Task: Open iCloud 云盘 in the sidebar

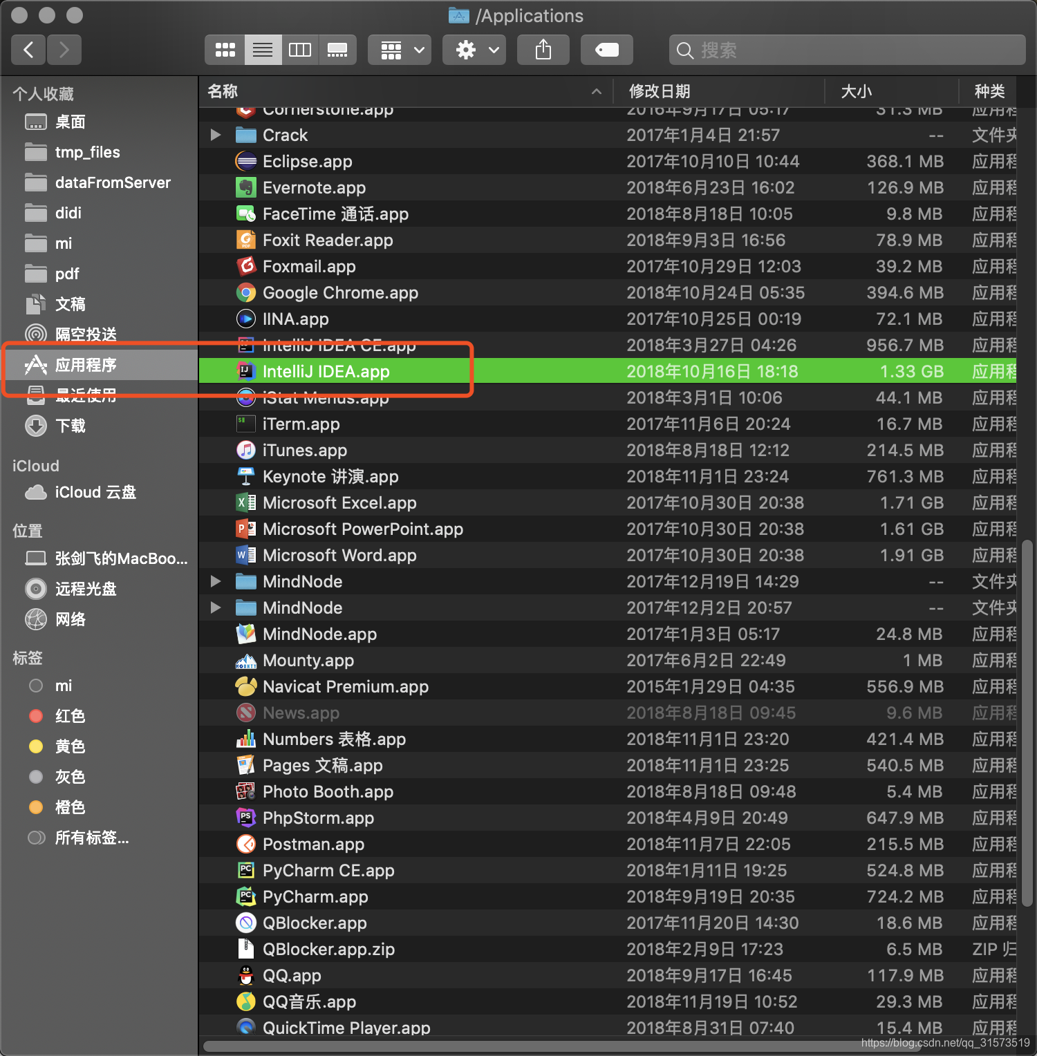Action: [x=100, y=492]
